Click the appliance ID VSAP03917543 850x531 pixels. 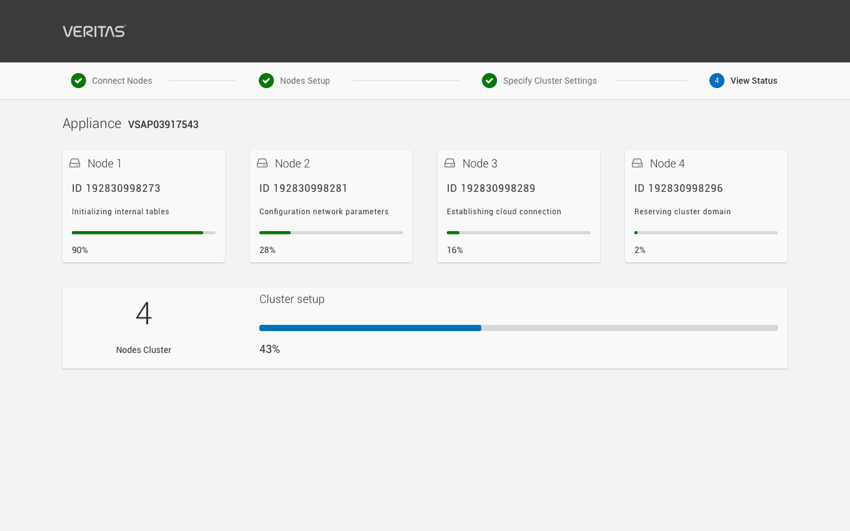point(163,124)
